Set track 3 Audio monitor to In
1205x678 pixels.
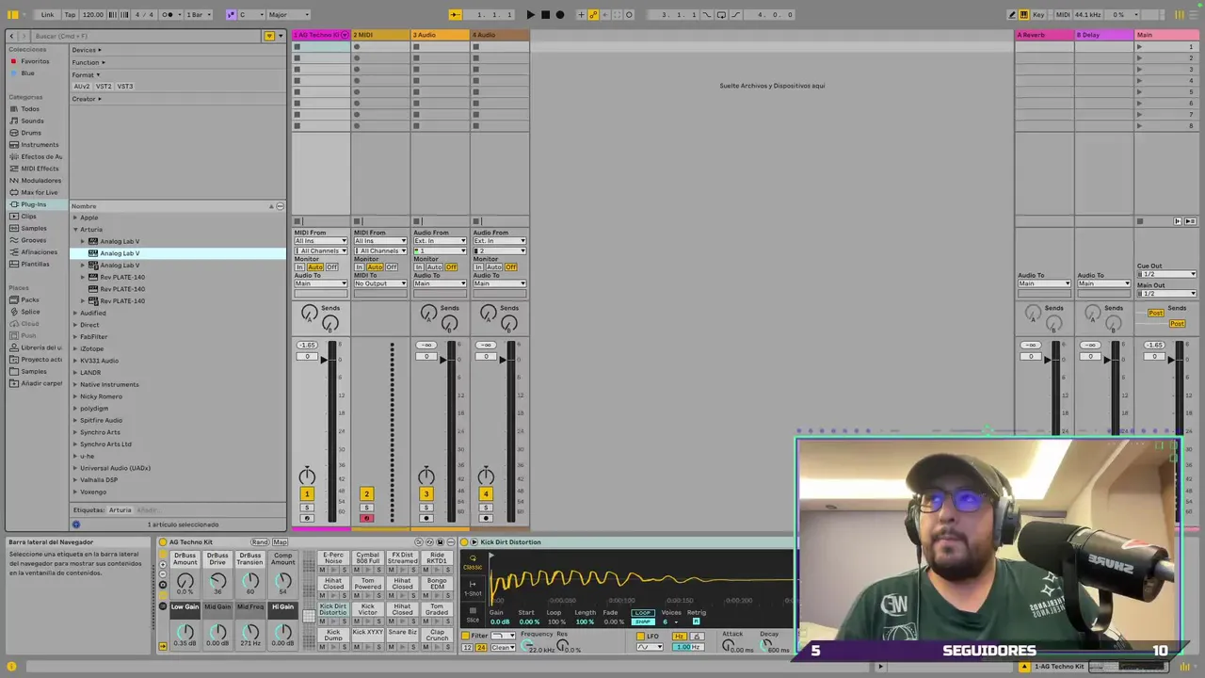coord(419,267)
